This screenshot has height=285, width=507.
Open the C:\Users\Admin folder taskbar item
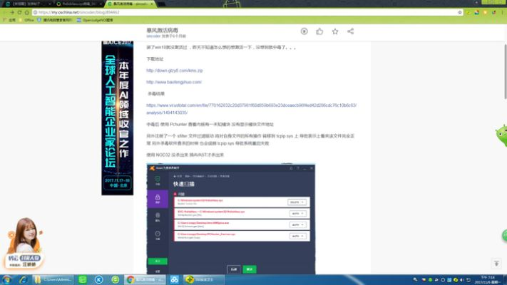pyautogui.click(x=53, y=279)
